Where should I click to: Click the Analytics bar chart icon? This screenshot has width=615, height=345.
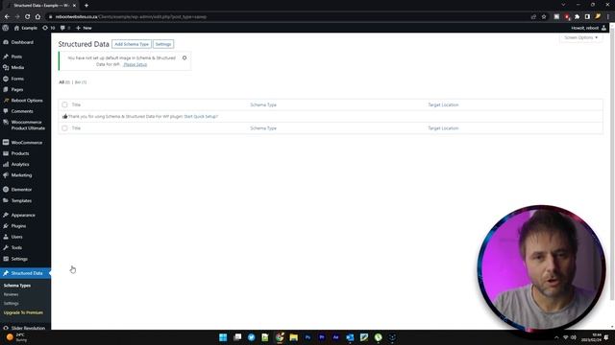pyautogui.click(x=6, y=164)
